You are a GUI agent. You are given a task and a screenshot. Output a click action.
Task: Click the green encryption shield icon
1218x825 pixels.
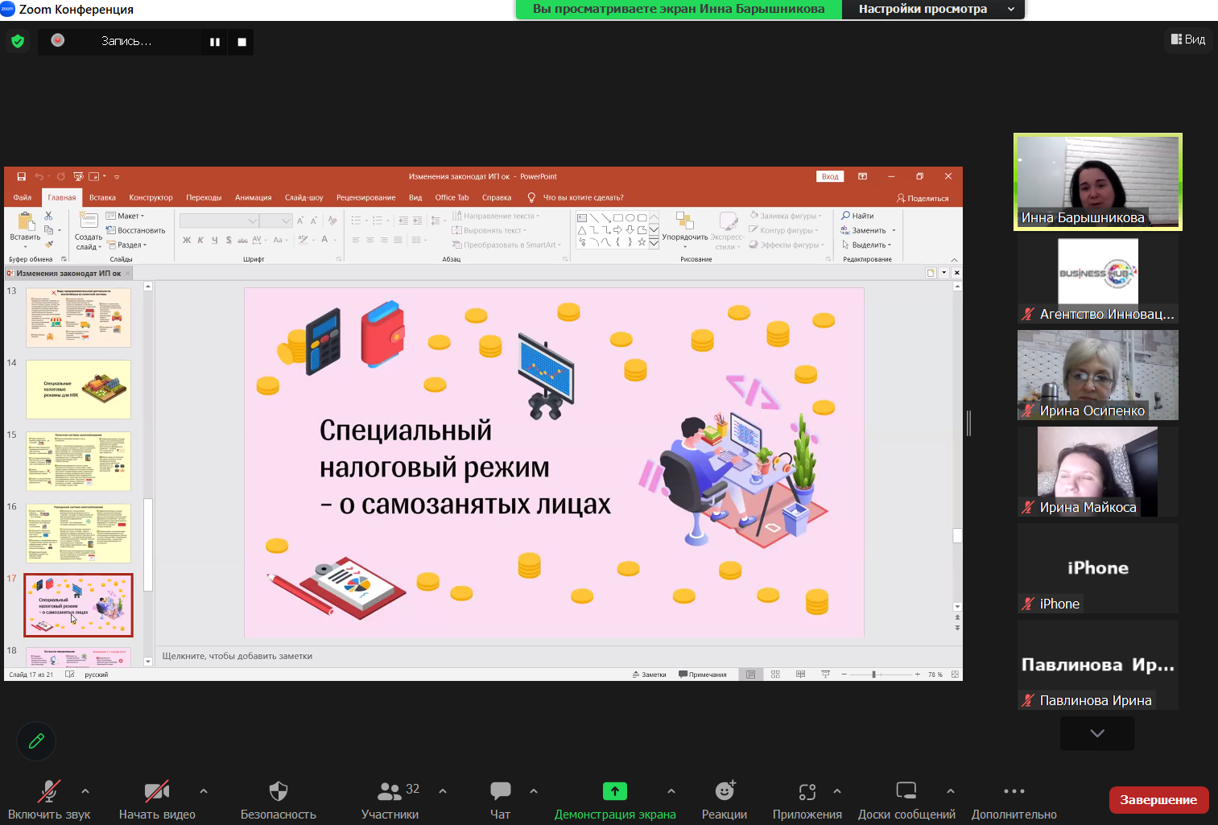(x=18, y=41)
